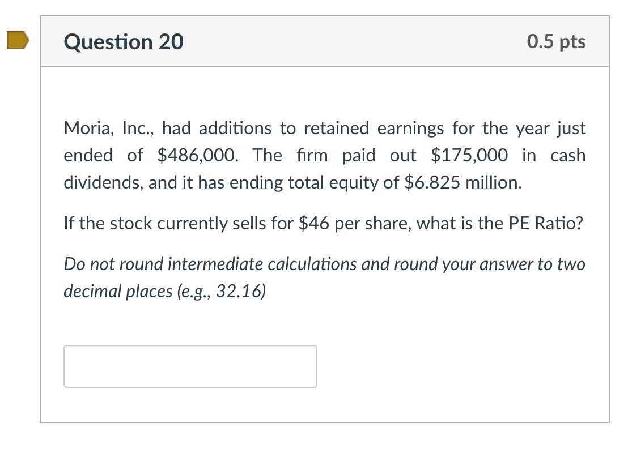
Task: Click the sentence starting If the stock
Action: (x=324, y=223)
